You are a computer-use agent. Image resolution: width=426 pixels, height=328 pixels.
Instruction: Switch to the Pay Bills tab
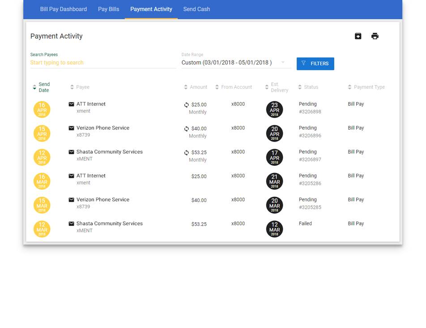pyautogui.click(x=108, y=9)
